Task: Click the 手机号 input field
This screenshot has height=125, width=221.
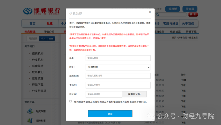Action: pyautogui.click(x=118, y=85)
